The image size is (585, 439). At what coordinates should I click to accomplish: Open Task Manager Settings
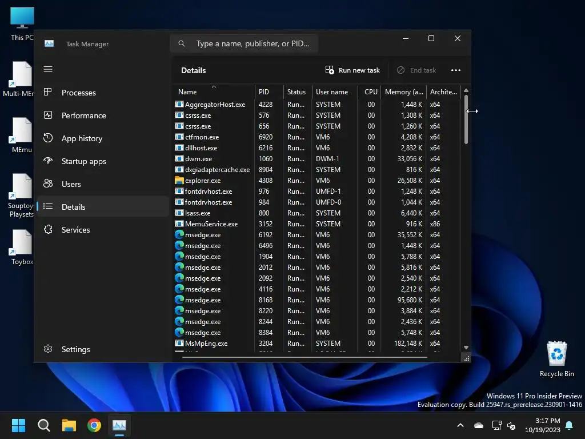103,349
